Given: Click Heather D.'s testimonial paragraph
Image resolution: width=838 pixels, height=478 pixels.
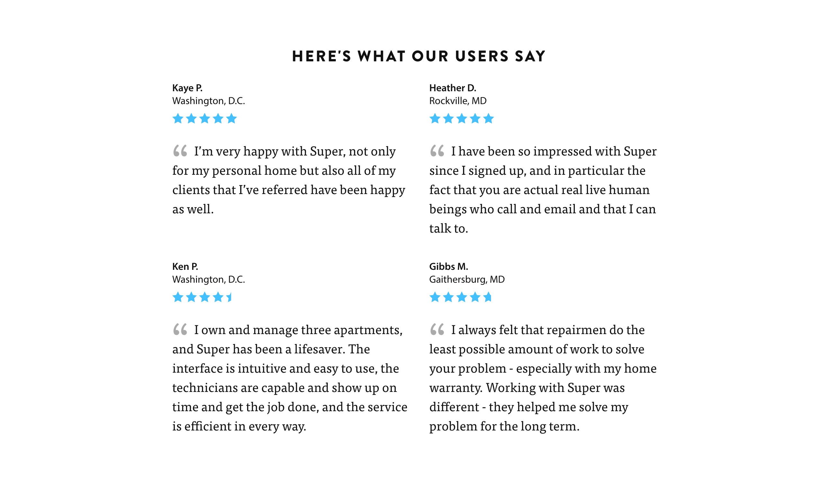Looking at the screenshot, I should point(543,190).
